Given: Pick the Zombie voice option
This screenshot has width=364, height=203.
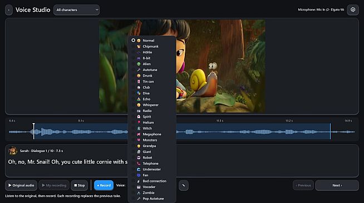Looking at the screenshot, I should tap(152, 193).
